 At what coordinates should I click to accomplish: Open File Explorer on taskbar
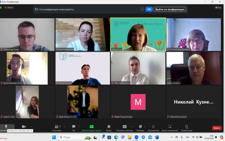(129, 137)
